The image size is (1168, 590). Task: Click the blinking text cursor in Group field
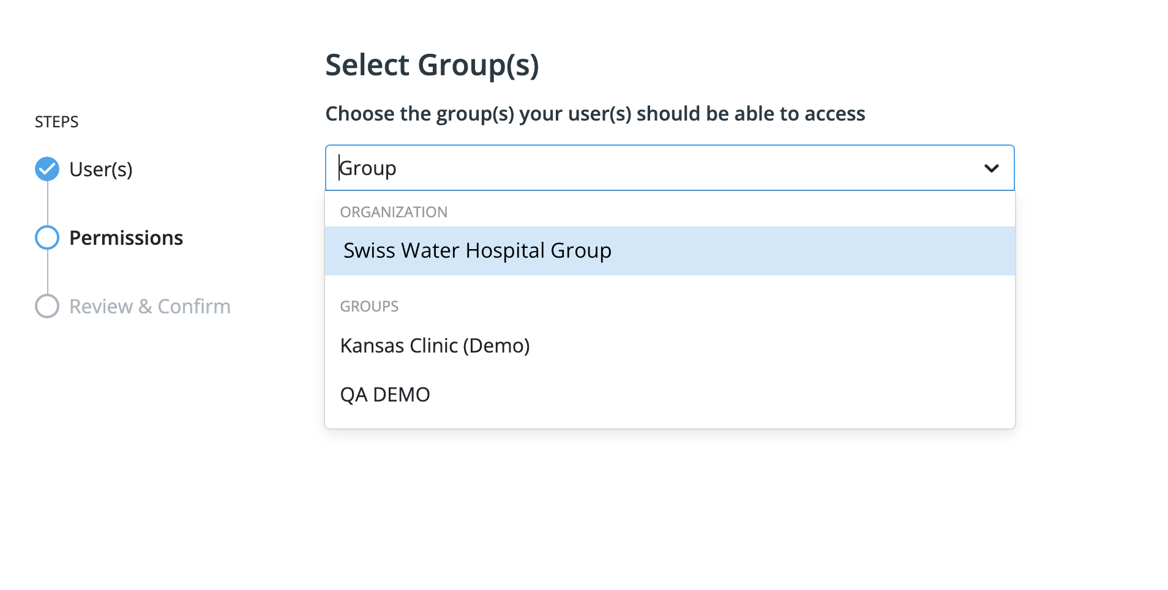[339, 168]
